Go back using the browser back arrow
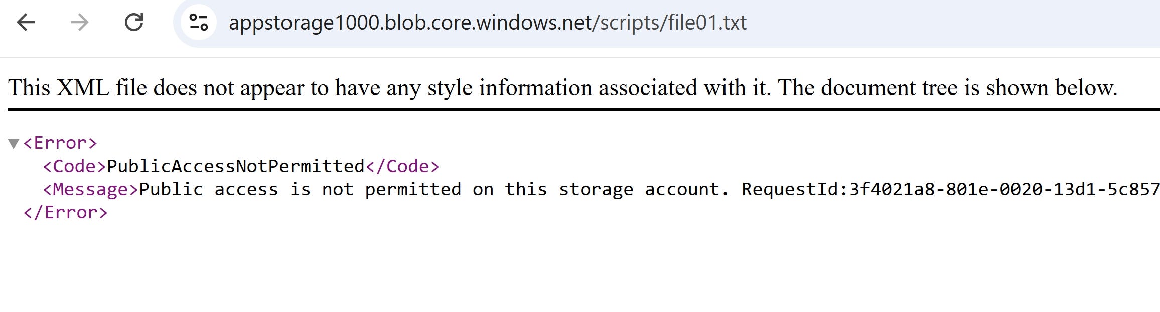 click(26, 22)
